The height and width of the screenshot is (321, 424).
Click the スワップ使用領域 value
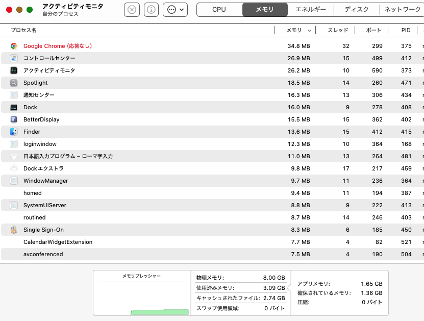[275, 308]
